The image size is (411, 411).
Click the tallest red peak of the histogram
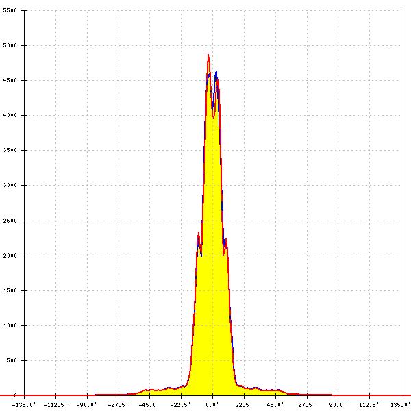[208, 55]
